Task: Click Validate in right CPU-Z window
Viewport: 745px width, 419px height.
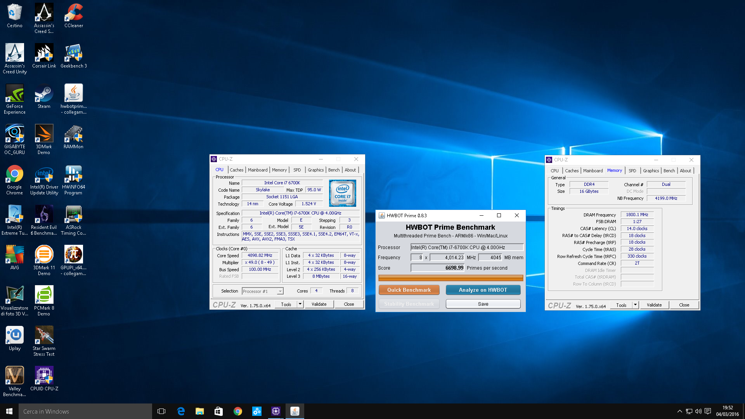Action: 654,305
